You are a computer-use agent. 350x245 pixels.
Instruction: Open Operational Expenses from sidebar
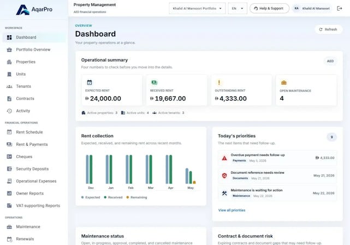34,181
